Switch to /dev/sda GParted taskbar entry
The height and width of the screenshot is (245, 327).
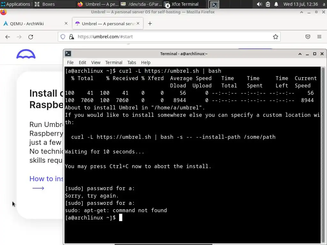[141, 4]
